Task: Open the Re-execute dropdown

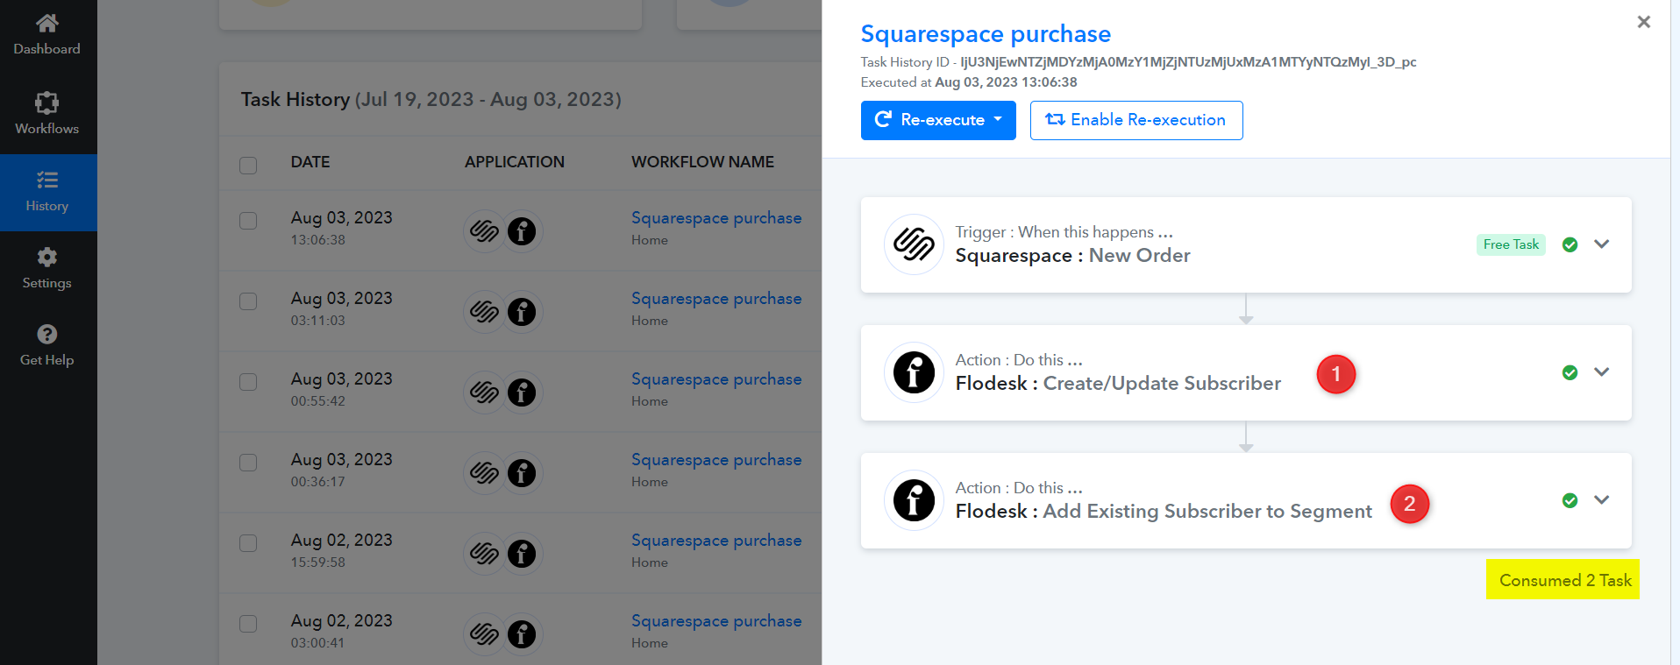Action: click(x=938, y=120)
